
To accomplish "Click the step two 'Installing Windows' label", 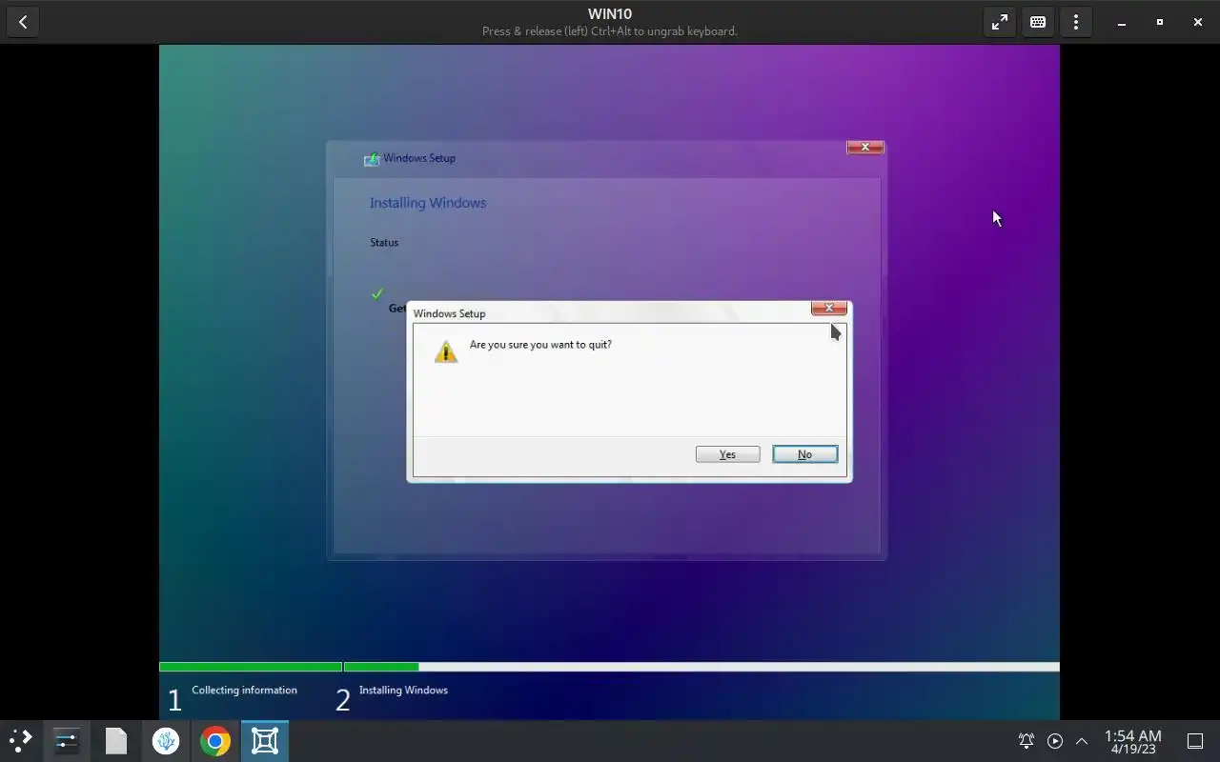I will click(403, 691).
